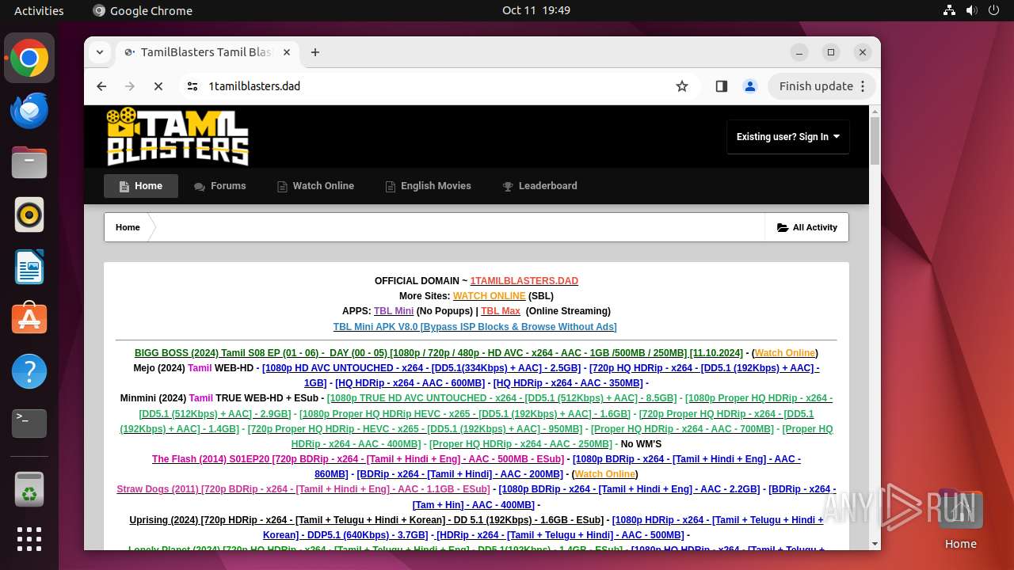
Task: Open Uprising HDRip 500MB link
Action: (560, 535)
